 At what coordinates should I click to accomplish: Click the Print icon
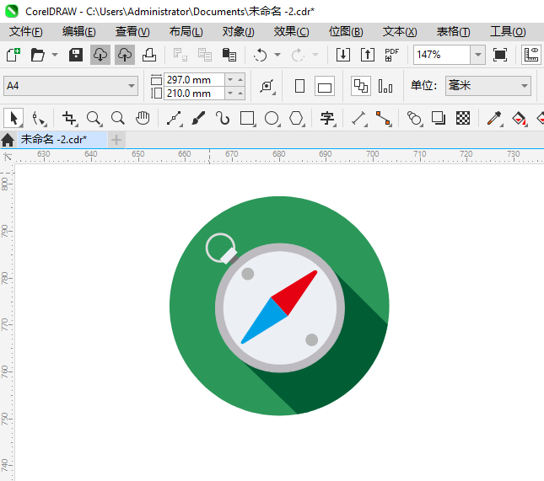(149, 55)
